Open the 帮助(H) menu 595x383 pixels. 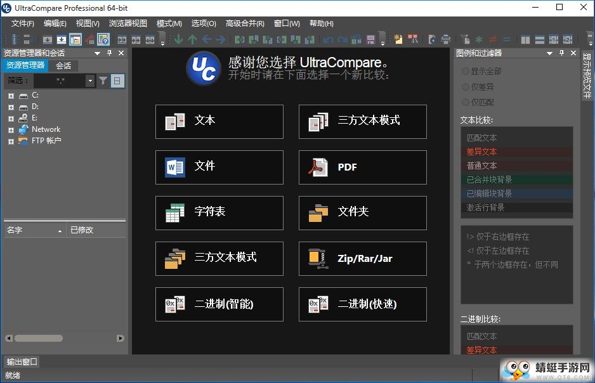click(322, 23)
